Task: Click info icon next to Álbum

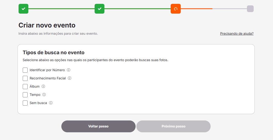Action: pos(43,86)
